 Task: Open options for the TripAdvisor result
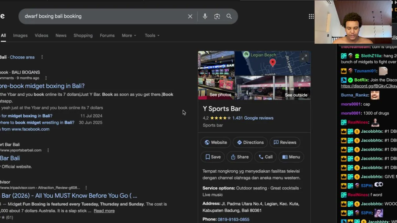86,188
